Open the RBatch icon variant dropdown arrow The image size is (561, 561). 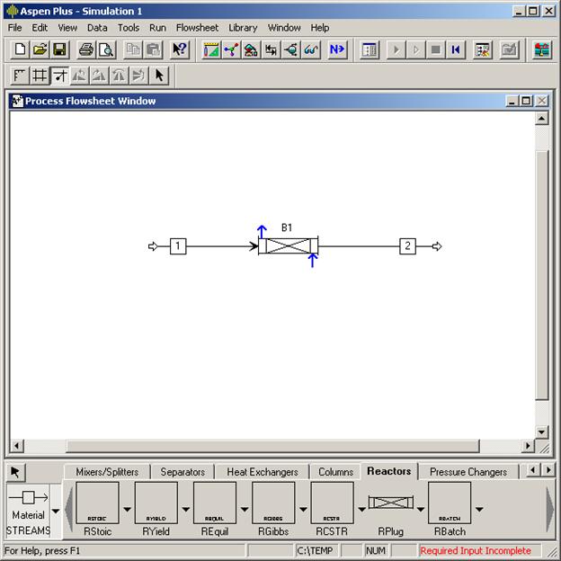coord(479,510)
